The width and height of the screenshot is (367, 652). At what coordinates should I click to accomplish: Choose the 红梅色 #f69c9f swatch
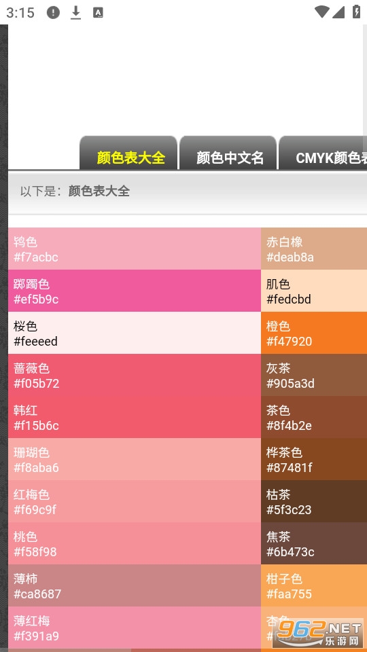(x=135, y=501)
